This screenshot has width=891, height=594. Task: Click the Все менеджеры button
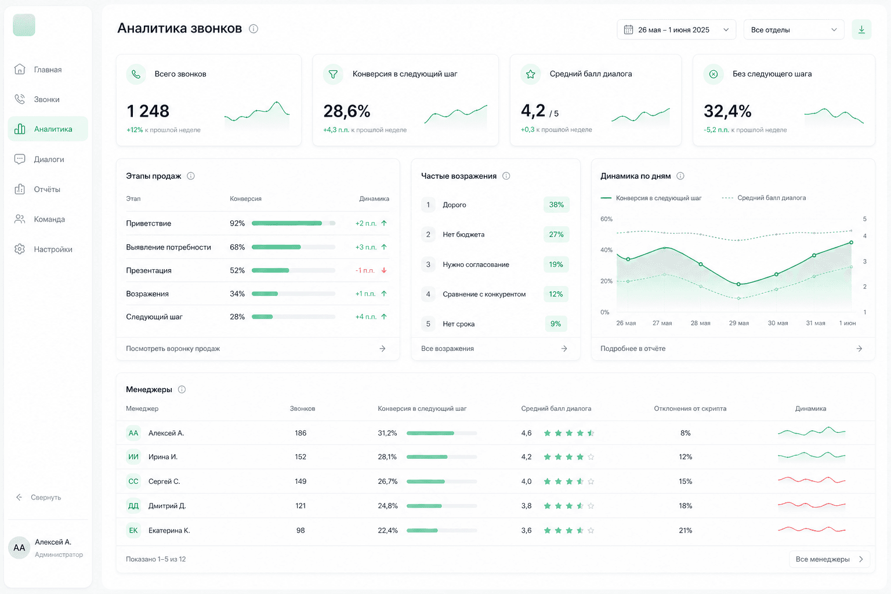pos(830,559)
